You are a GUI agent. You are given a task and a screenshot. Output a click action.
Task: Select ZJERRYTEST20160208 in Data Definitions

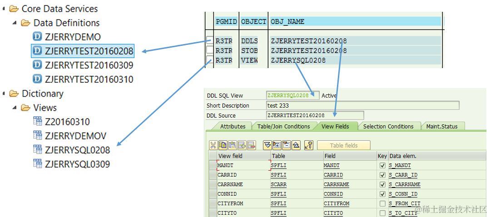(83, 50)
